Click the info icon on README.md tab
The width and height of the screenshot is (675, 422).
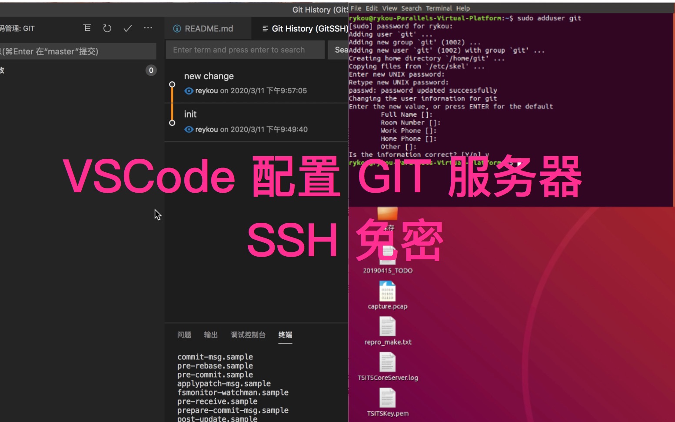[x=177, y=29]
